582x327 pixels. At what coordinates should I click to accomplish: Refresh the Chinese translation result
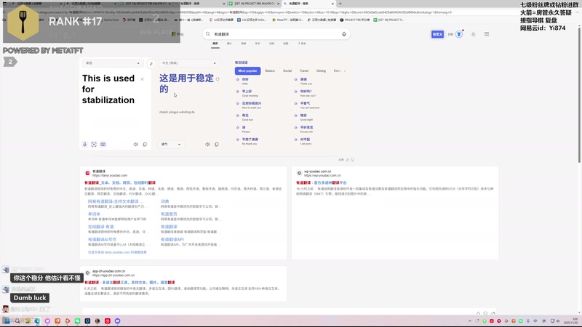[x=218, y=79]
